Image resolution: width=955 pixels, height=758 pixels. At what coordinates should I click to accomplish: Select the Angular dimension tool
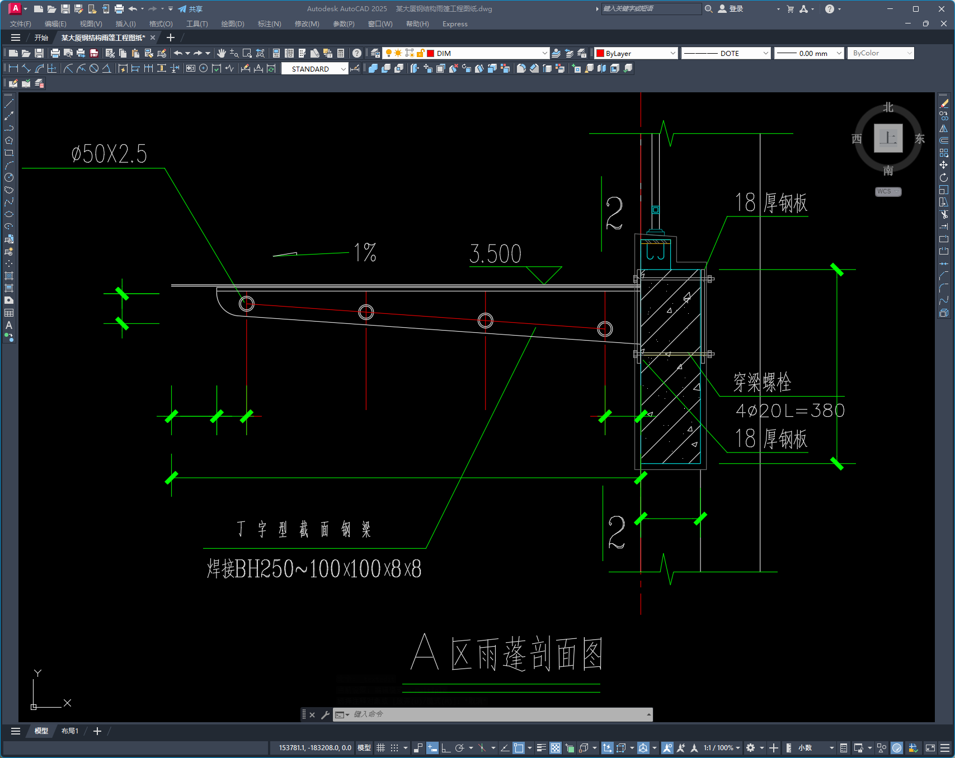click(106, 68)
